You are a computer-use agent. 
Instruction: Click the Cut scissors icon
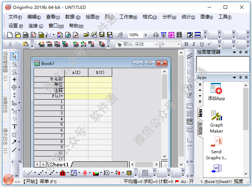(10, 44)
